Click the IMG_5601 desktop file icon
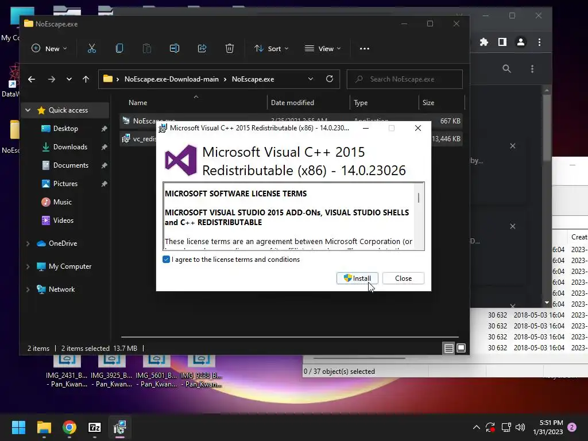 156,370
